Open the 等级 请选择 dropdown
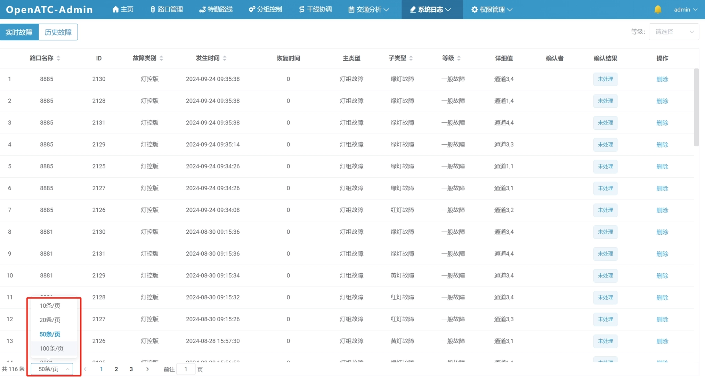This screenshot has width=705, height=379. (673, 32)
